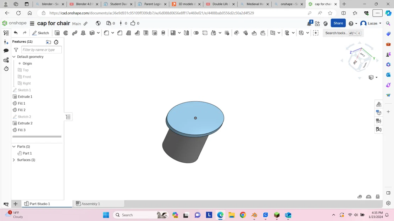
Task: Click the onshape logo link
Action: [14, 23]
